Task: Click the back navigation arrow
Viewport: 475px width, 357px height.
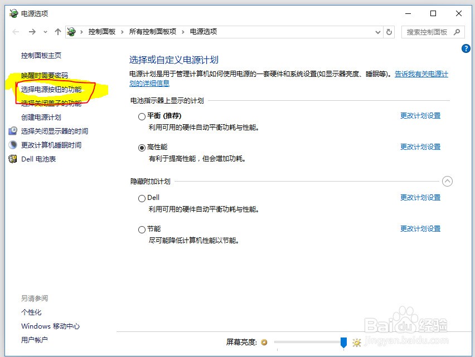Action: (x=16, y=32)
